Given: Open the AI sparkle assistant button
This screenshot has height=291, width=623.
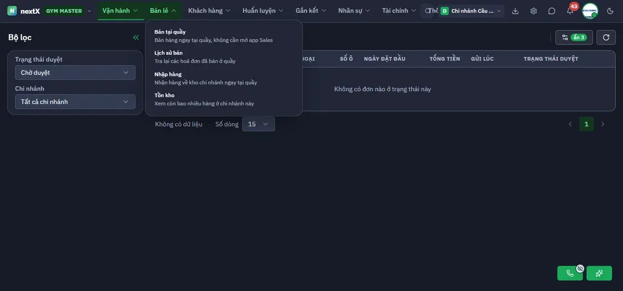Looking at the screenshot, I should [x=599, y=273].
